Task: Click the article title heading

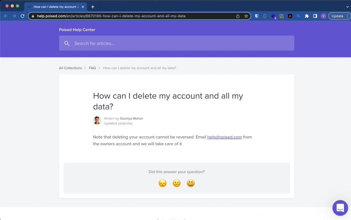Action: [x=168, y=101]
